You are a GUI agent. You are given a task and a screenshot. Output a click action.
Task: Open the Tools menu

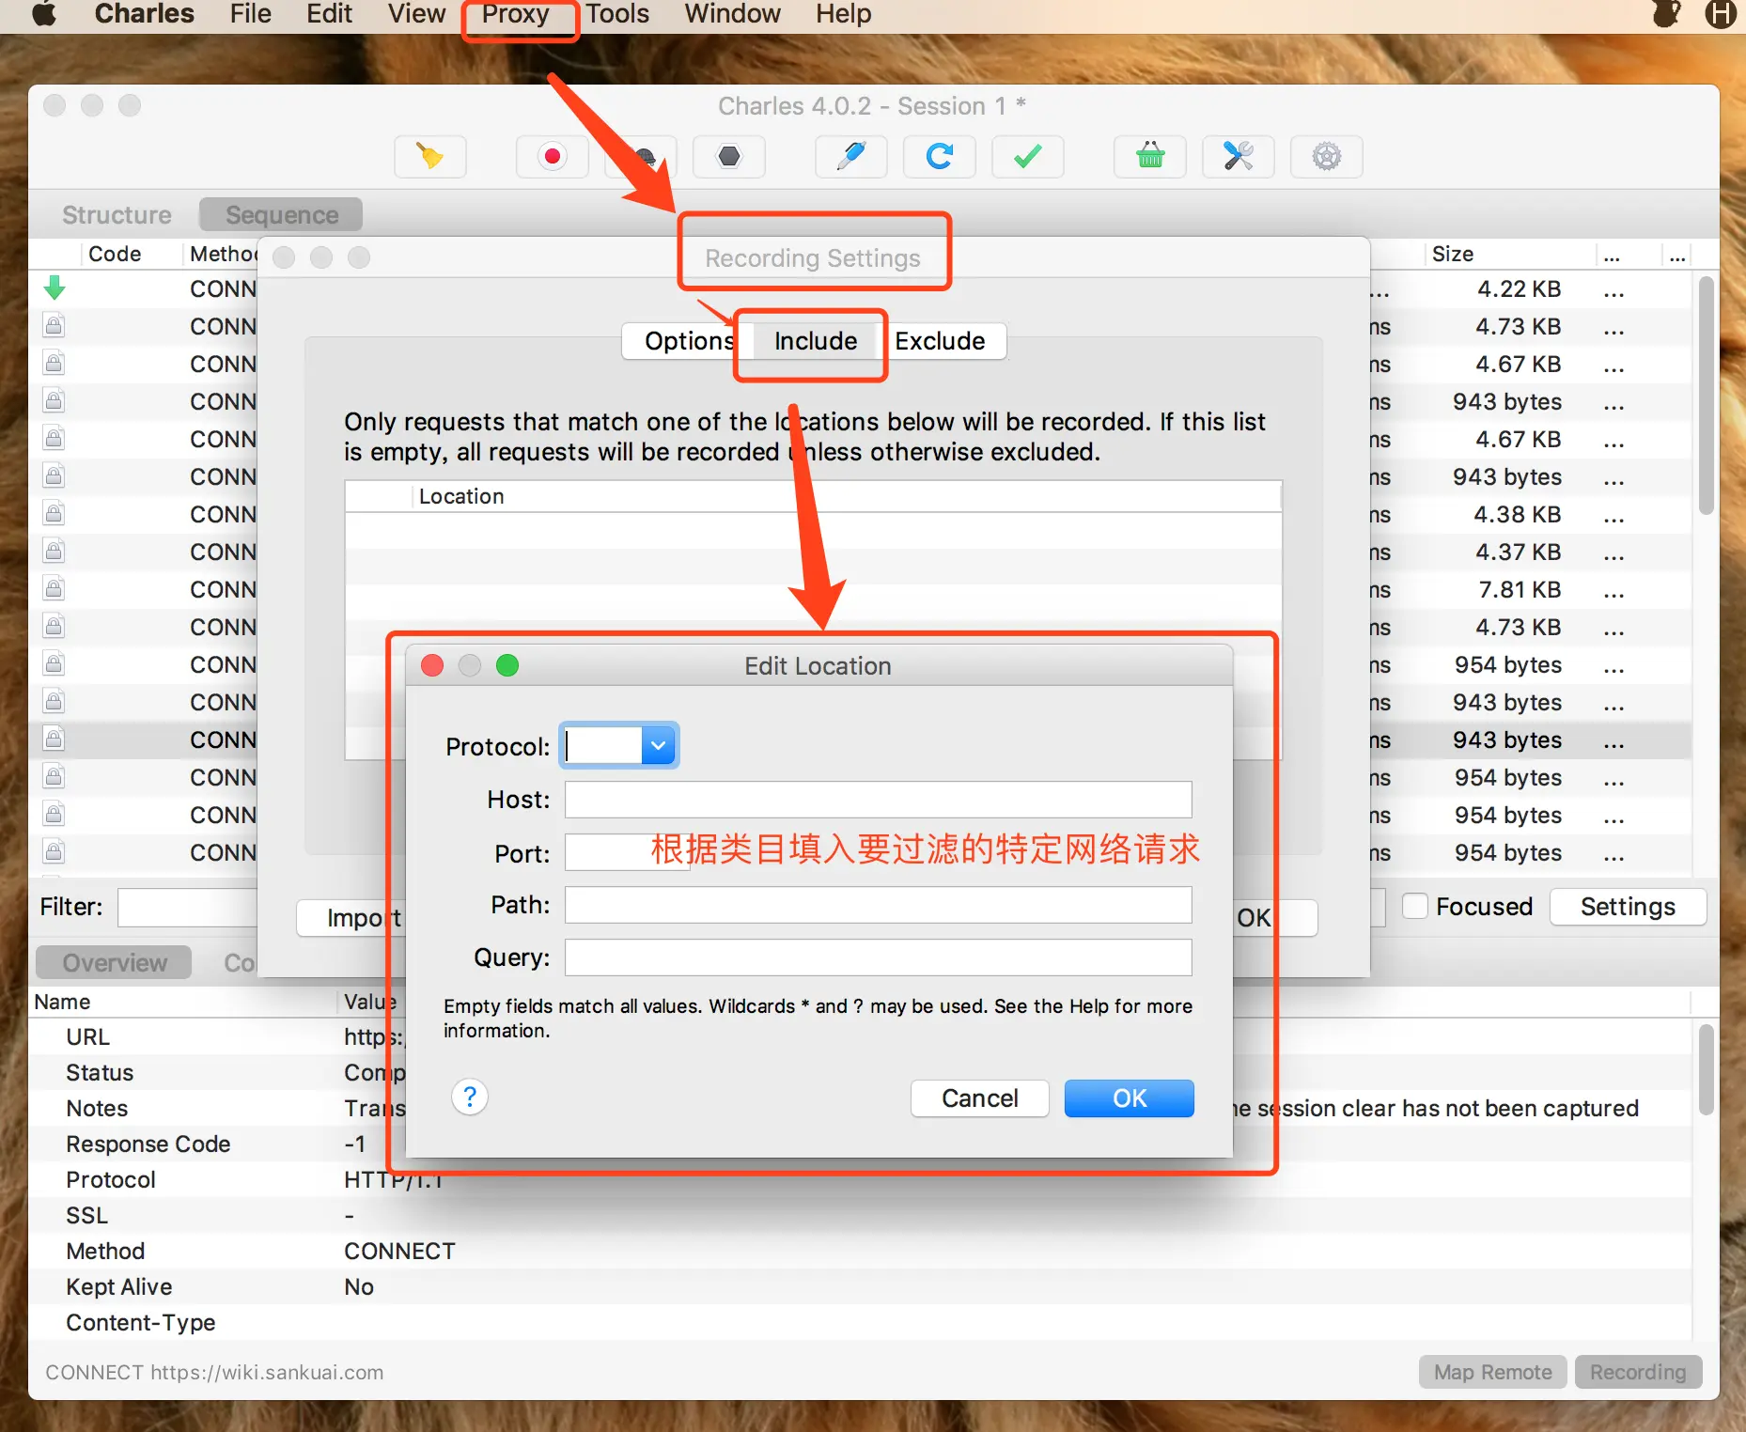tap(617, 14)
